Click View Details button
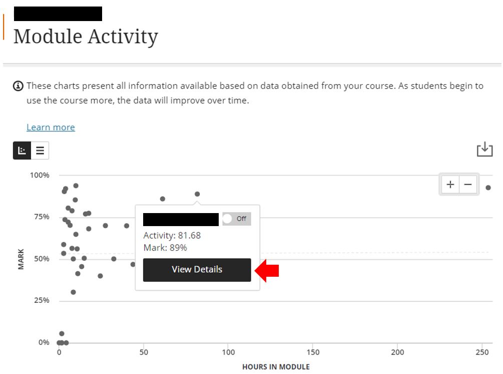 (197, 270)
